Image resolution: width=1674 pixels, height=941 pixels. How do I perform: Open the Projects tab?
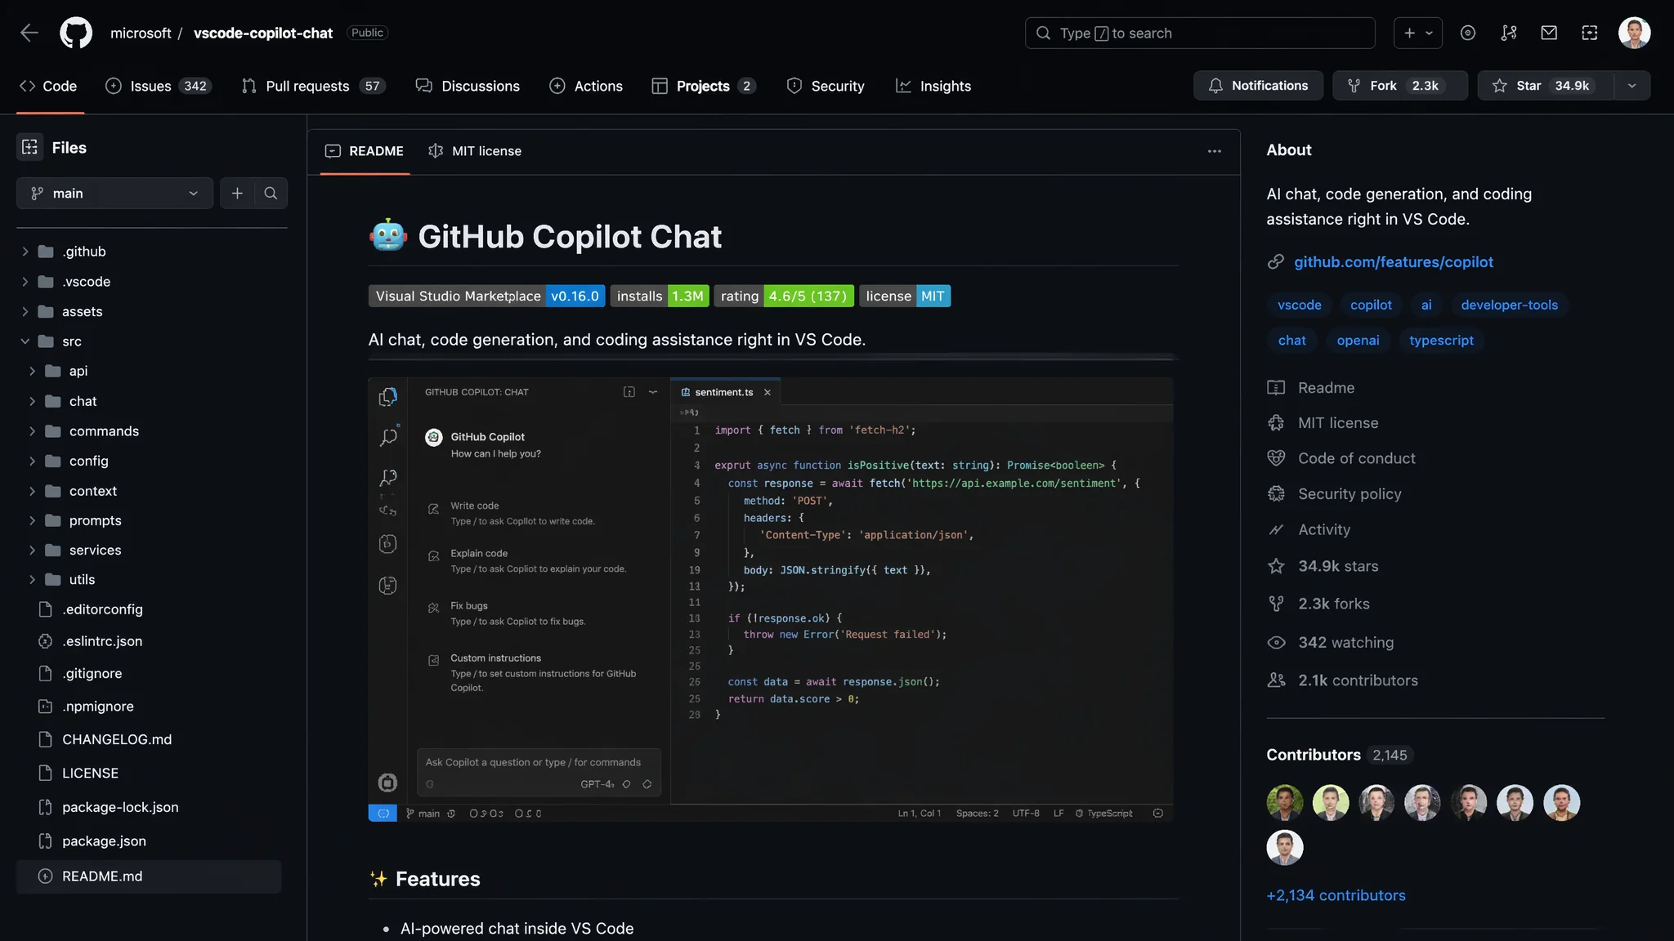704,86
